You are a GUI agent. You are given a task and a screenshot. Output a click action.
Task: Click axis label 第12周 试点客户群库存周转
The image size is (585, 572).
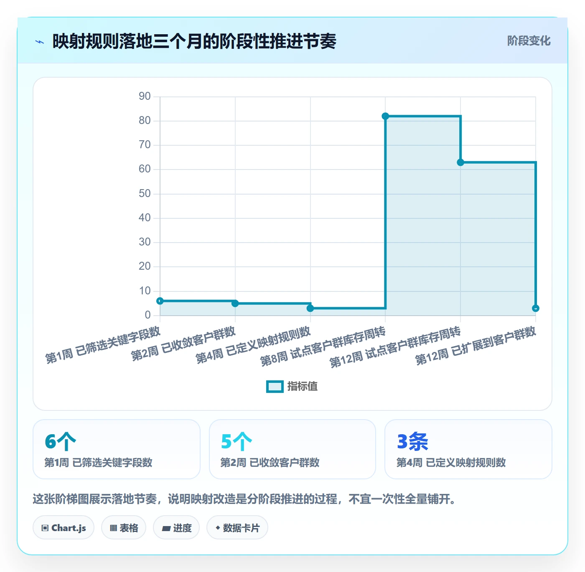395,347
